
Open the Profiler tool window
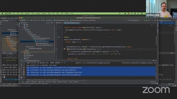click(48, 82)
